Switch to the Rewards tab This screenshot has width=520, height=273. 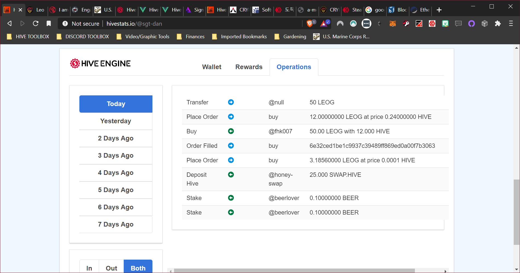pyautogui.click(x=249, y=67)
